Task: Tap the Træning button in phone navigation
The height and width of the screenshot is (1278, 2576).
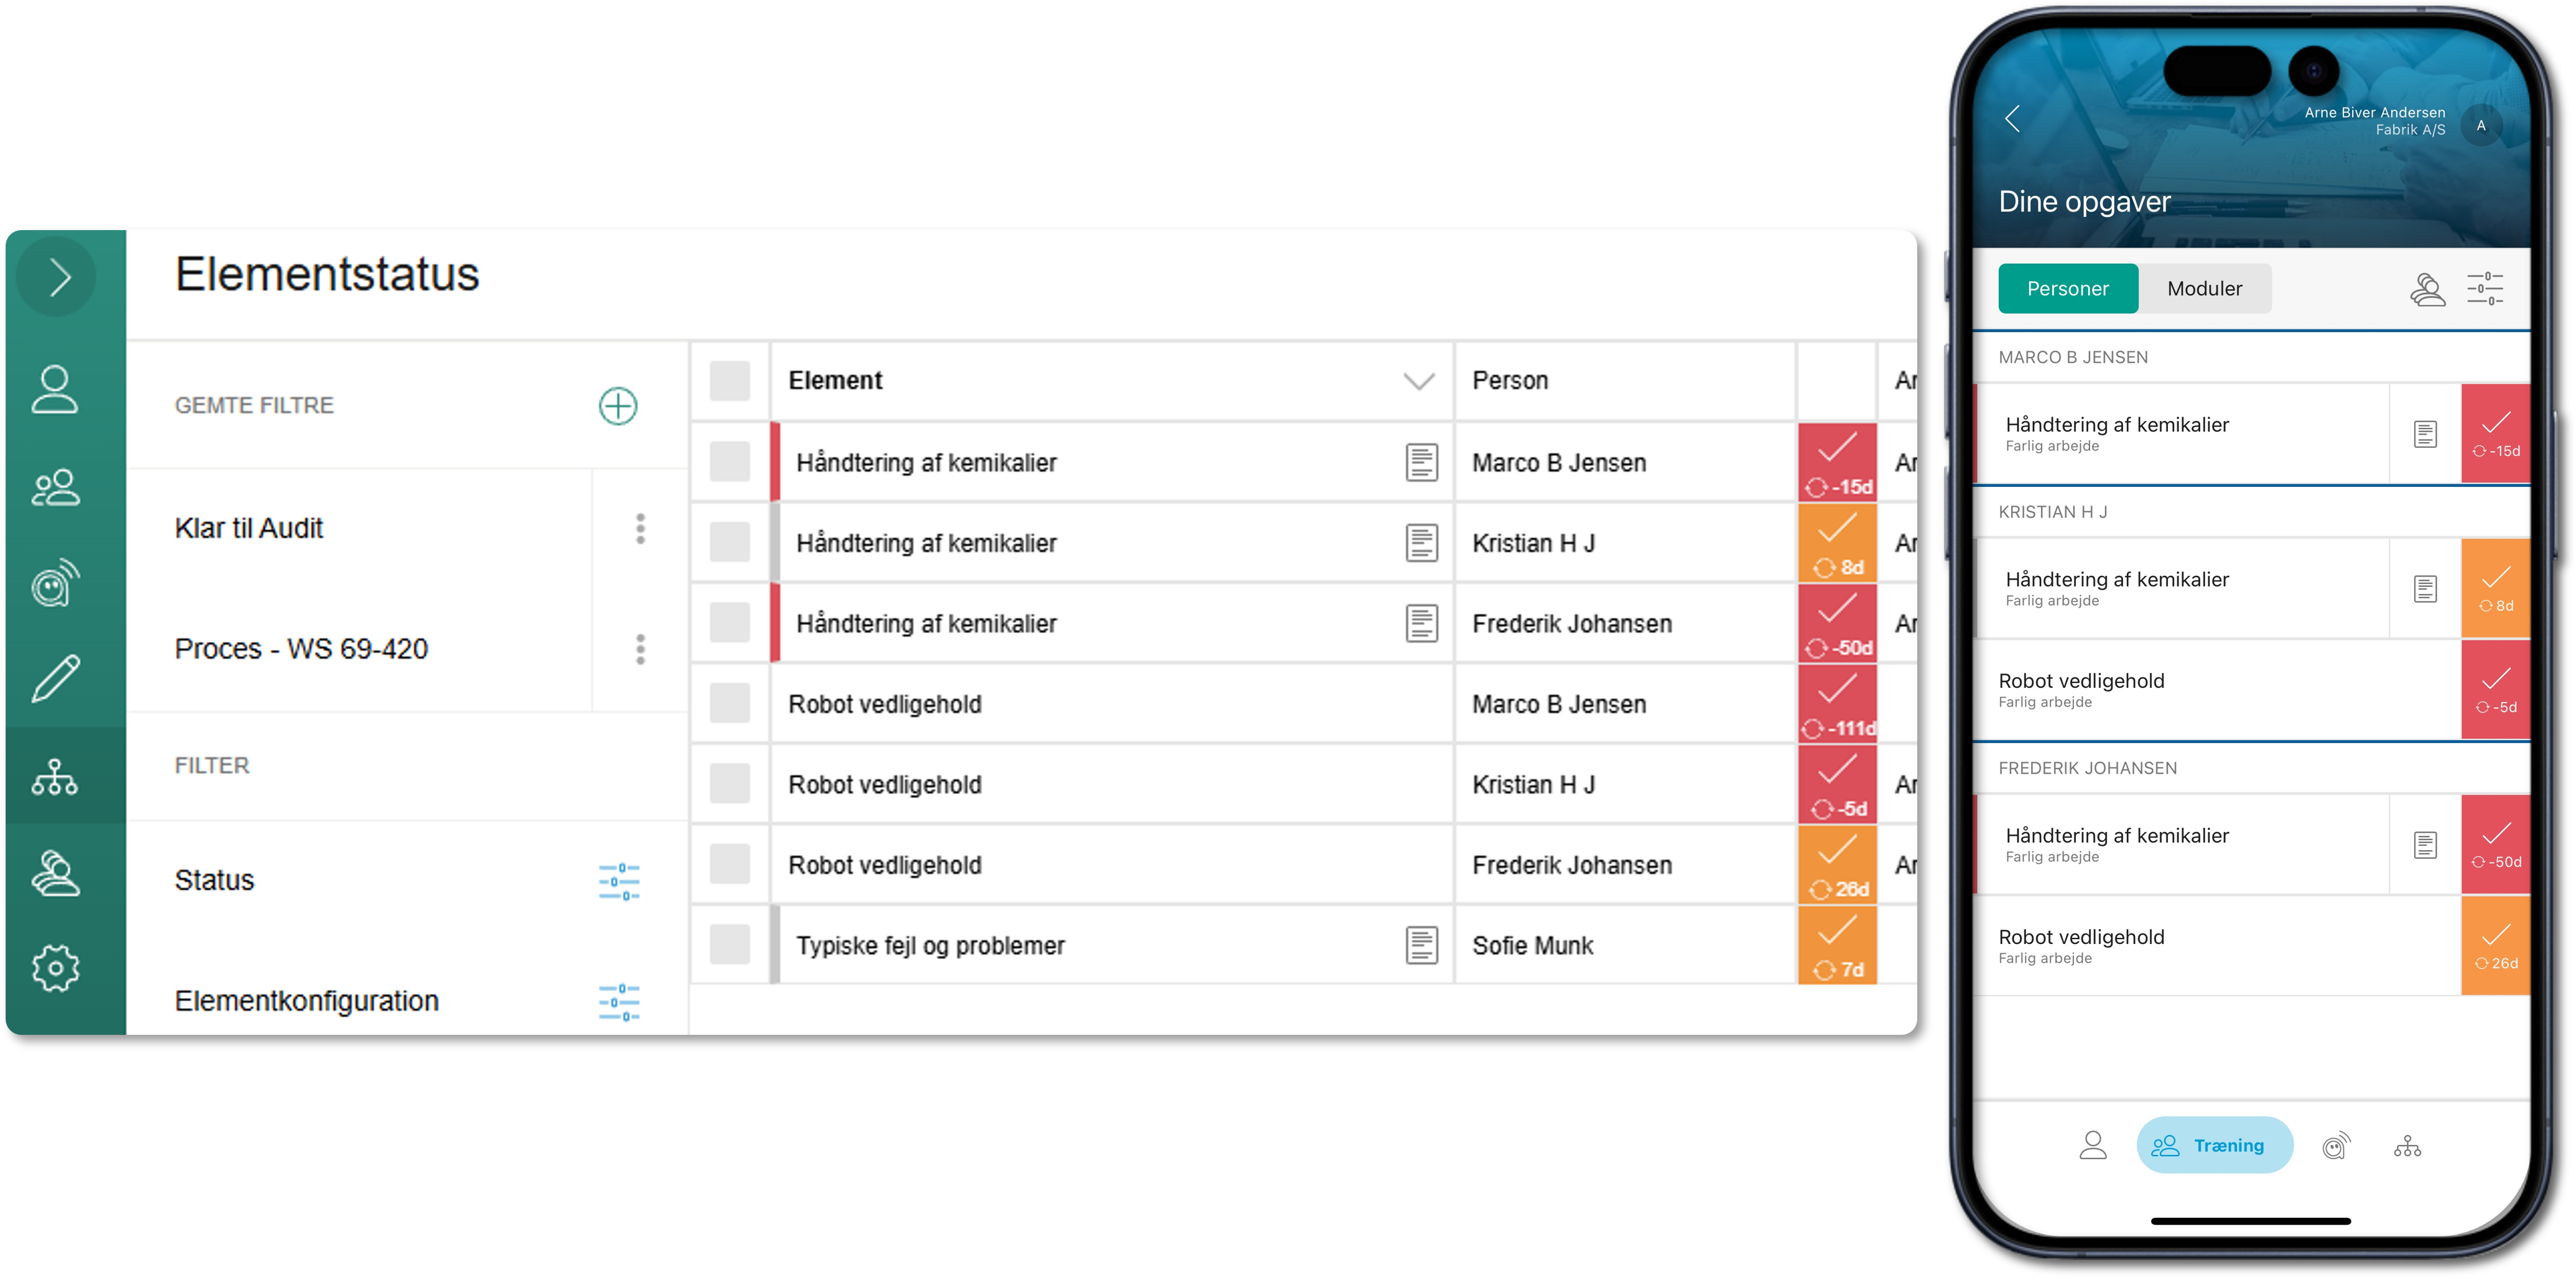Action: click(2214, 1145)
